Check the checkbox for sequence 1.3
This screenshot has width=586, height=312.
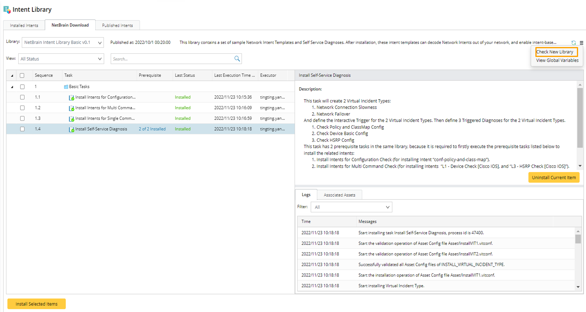(x=22, y=119)
